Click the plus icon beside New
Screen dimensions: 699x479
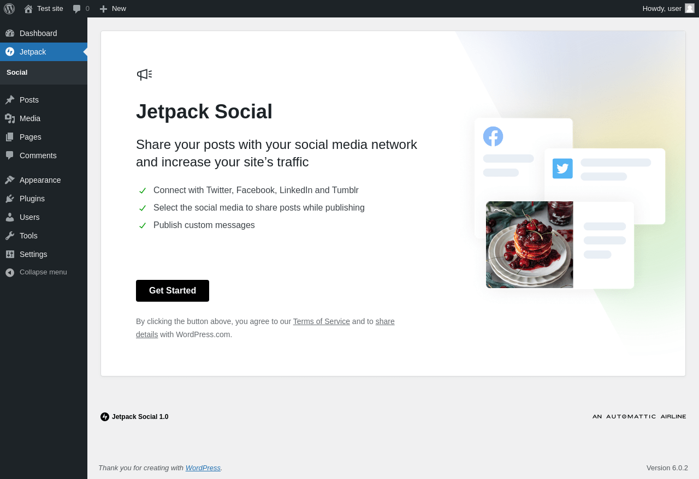pos(103,9)
